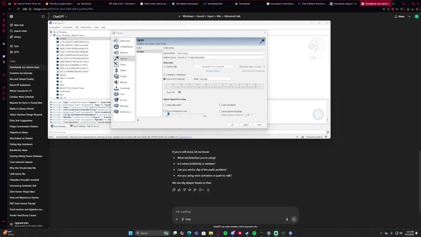
Task: Share the ChatGPT response via upload icon
Action: point(208,190)
